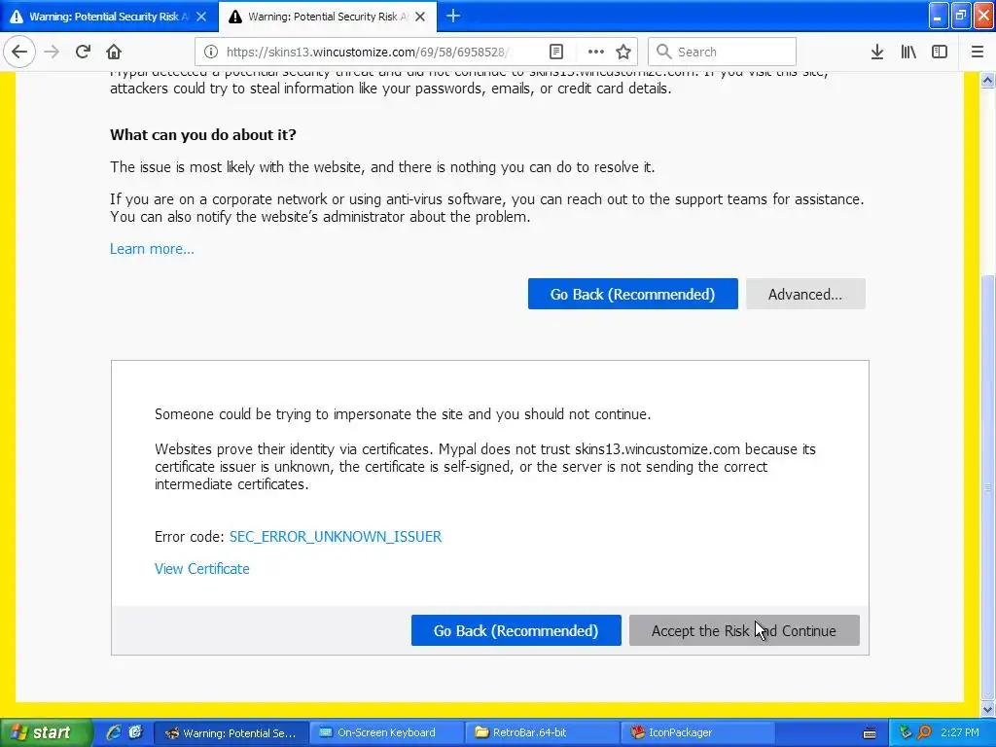Open the SEC_ERROR_UNKNOWN_ISSUER error code link
This screenshot has width=996, height=747.
pyautogui.click(x=336, y=537)
